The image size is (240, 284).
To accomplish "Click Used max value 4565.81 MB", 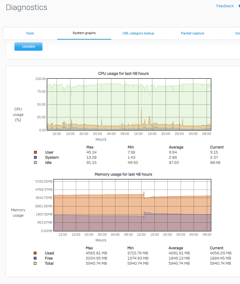I will click(x=96, y=253).
